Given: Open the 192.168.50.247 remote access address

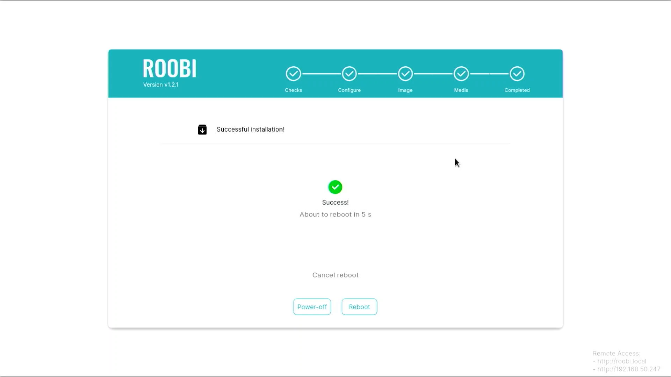Looking at the screenshot, I should (x=628, y=369).
